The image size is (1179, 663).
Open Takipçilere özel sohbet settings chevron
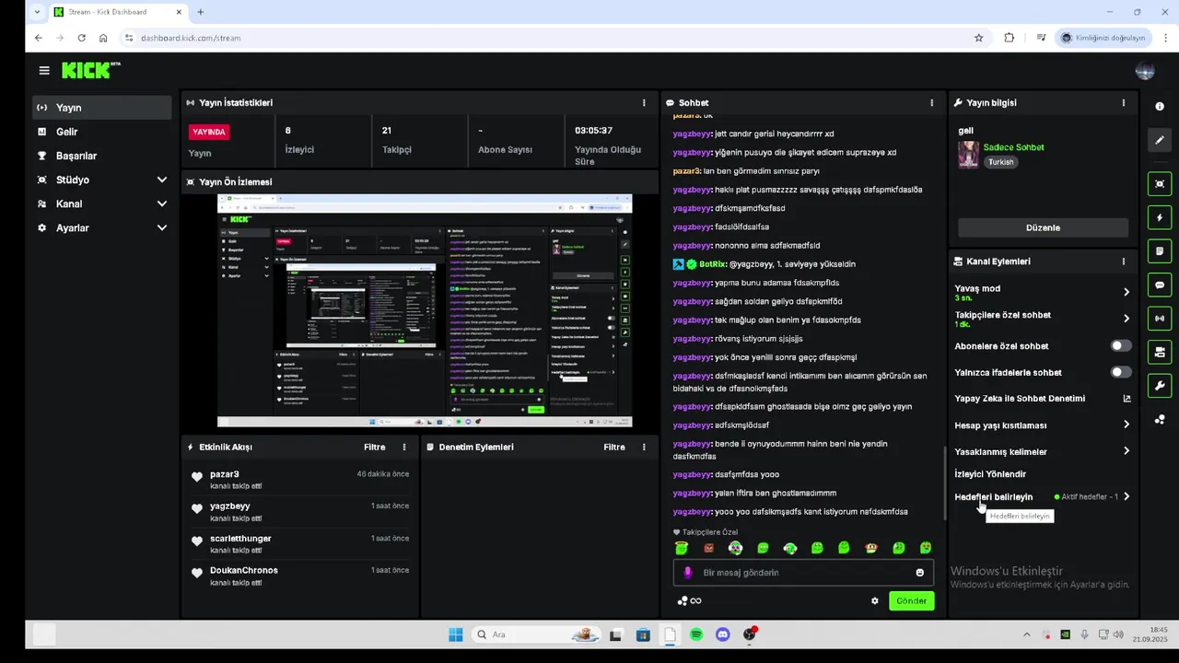[x=1126, y=319]
